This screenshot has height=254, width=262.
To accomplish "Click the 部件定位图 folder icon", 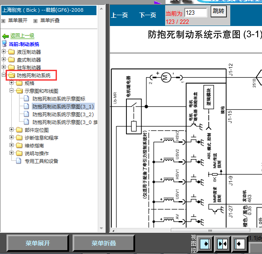I will coord(19,130).
